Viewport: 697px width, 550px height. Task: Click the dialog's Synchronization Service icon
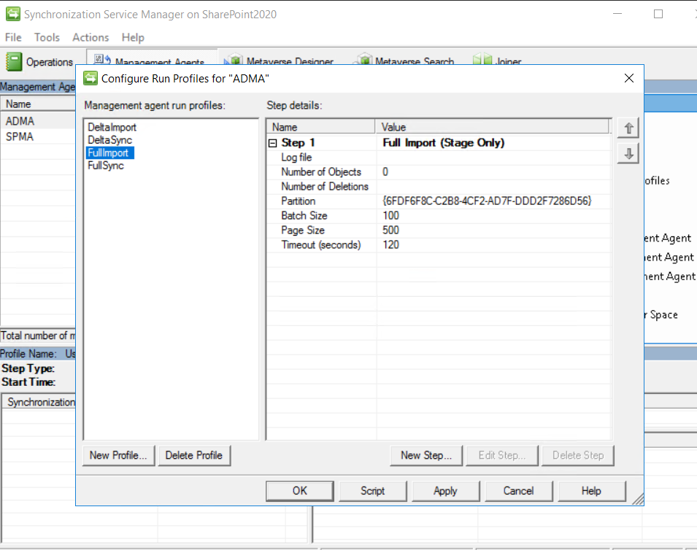[91, 79]
